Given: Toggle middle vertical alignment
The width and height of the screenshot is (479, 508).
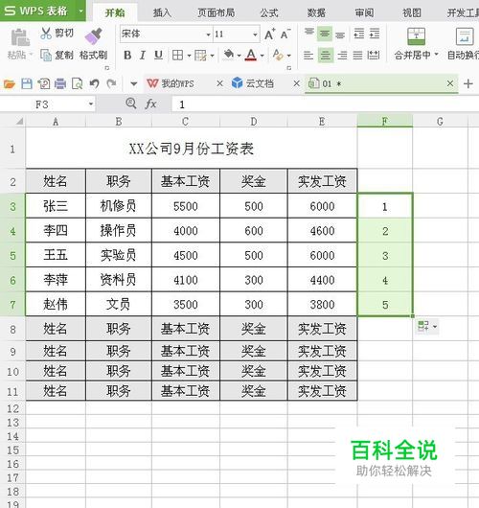Looking at the screenshot, I should point(325,34).
